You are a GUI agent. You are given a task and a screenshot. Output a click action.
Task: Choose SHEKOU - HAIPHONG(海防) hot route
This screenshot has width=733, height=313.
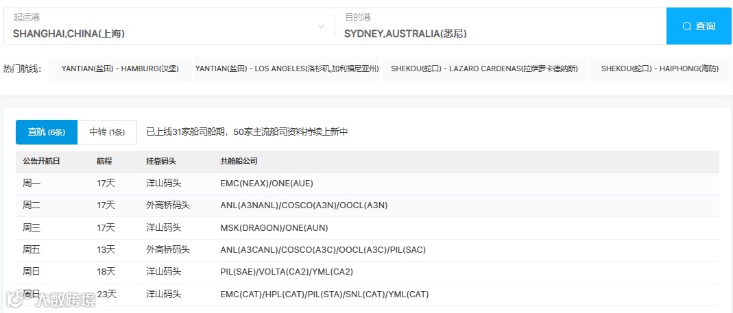660,69
